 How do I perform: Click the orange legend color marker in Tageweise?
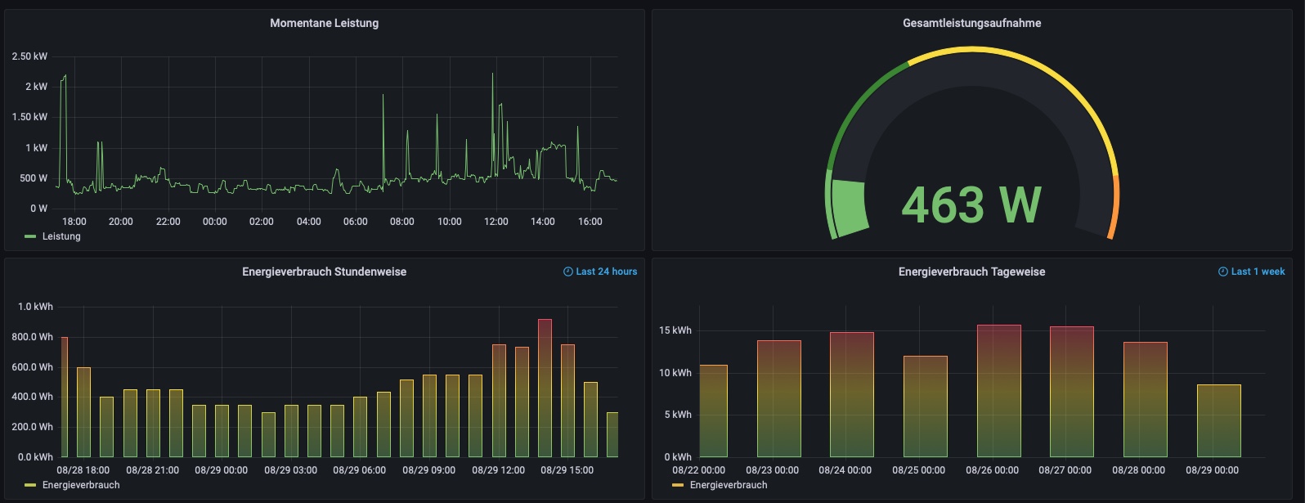pos(677,485)
